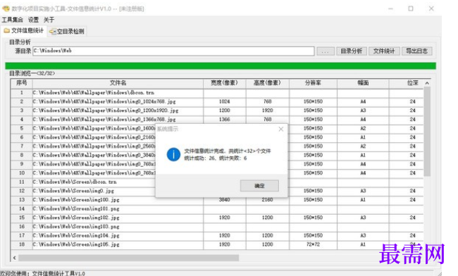
Task: Click the 确定 button in the dialog
Action: [259, 186]
